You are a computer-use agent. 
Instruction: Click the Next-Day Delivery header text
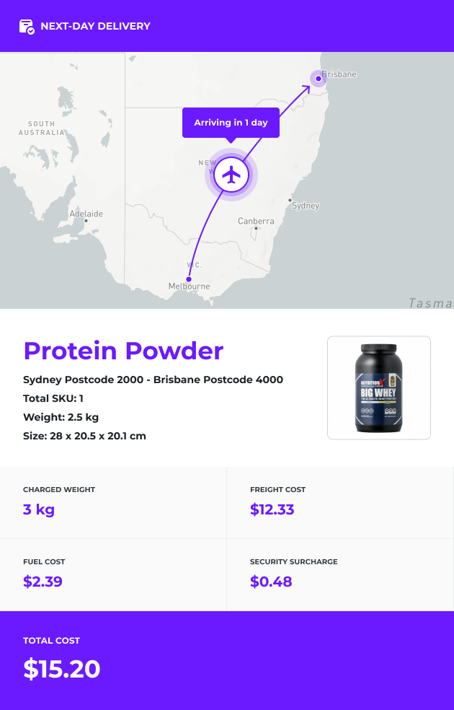tap(95, 26)
